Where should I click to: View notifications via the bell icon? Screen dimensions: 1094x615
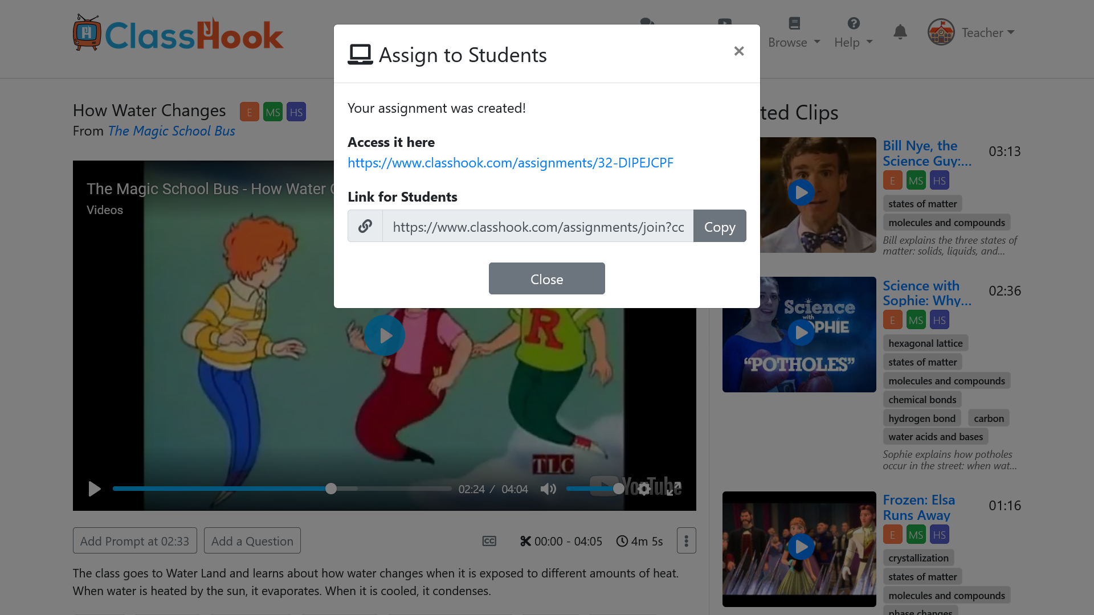pos(900,32)
